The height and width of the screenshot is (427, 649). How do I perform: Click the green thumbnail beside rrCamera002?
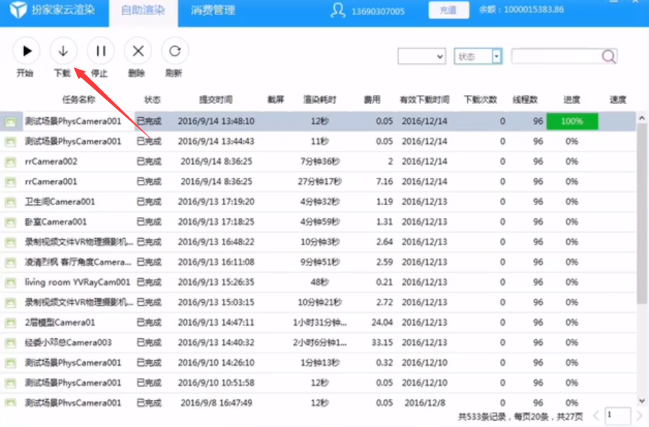pos(10,161)
